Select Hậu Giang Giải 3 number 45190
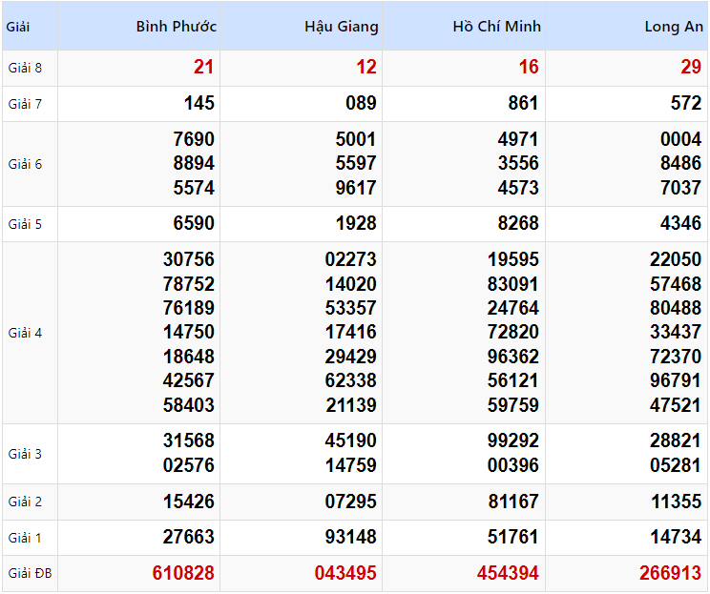Image resolution: width=710 pixels, height=594 pixels. 350,441
